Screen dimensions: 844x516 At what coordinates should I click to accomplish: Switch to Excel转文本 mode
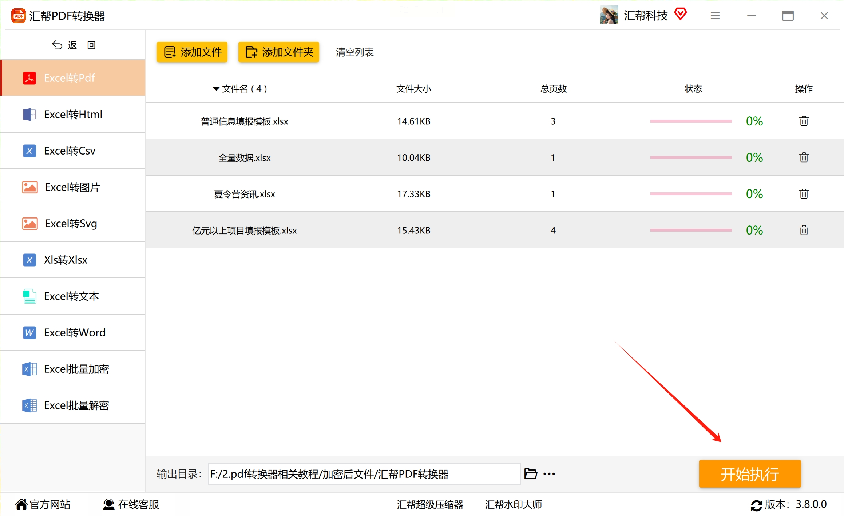tap(73, 296)
